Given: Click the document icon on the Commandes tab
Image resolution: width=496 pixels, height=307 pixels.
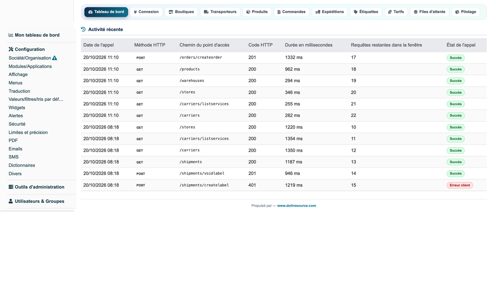Looking at the screenshot, I should click(279, 12).
